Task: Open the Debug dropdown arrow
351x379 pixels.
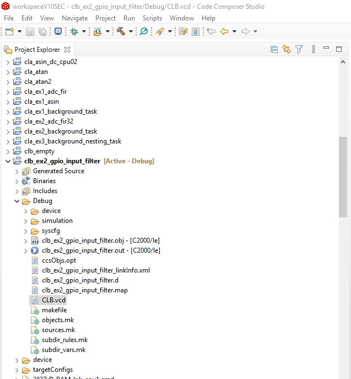Action: point(84,31)
